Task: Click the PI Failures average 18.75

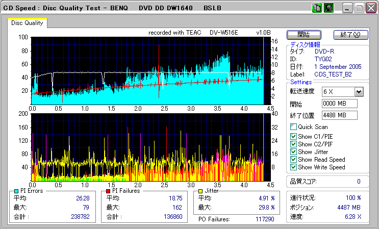Action: pyautogui.click(x=175, y=198)
